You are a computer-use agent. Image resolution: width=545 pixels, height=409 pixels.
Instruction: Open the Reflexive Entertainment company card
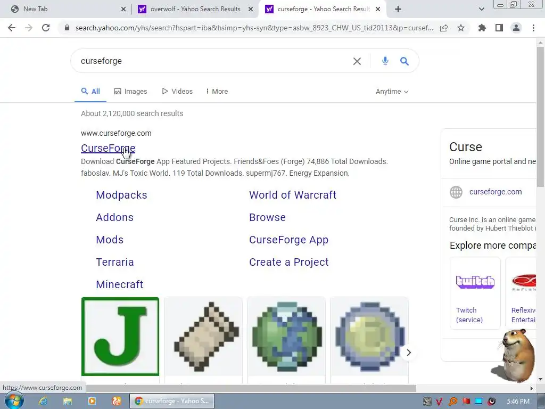tap(521, 293)
